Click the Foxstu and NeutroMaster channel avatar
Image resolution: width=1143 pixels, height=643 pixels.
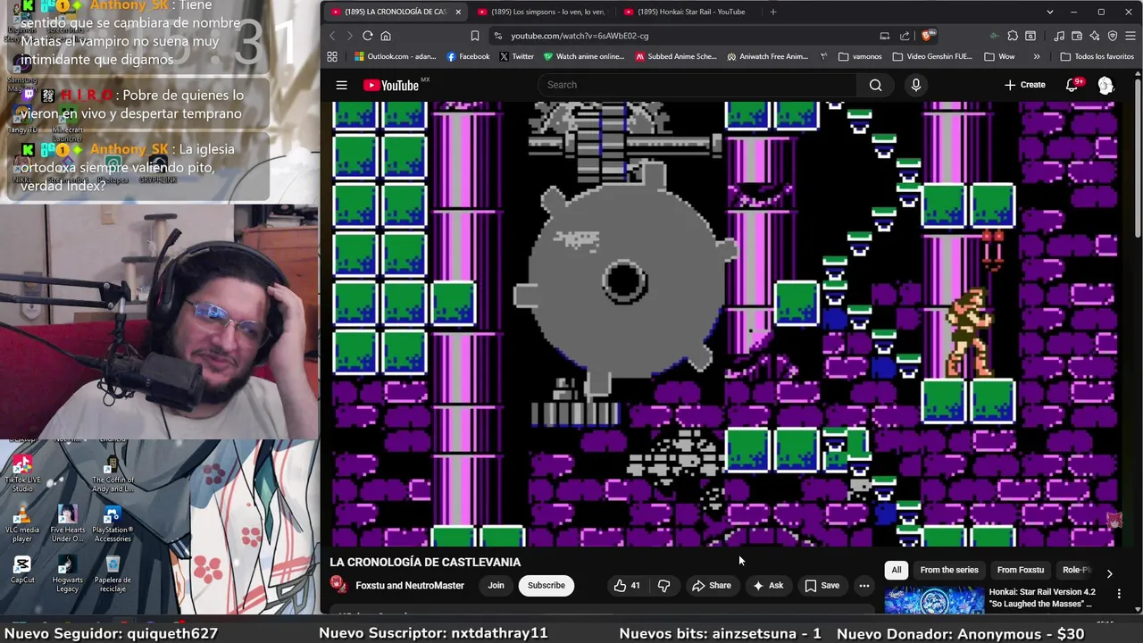click(x=338, y=585)
